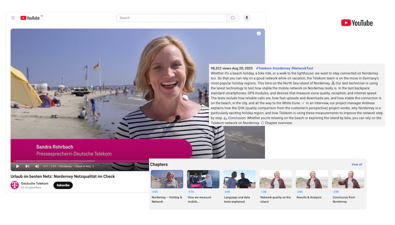Open the #norderney hashtag

[x=281, y=68]
